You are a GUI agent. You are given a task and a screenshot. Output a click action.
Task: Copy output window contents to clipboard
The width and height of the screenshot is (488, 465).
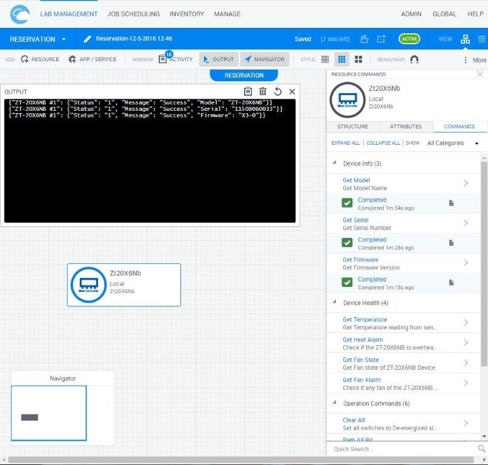(248, 91)
